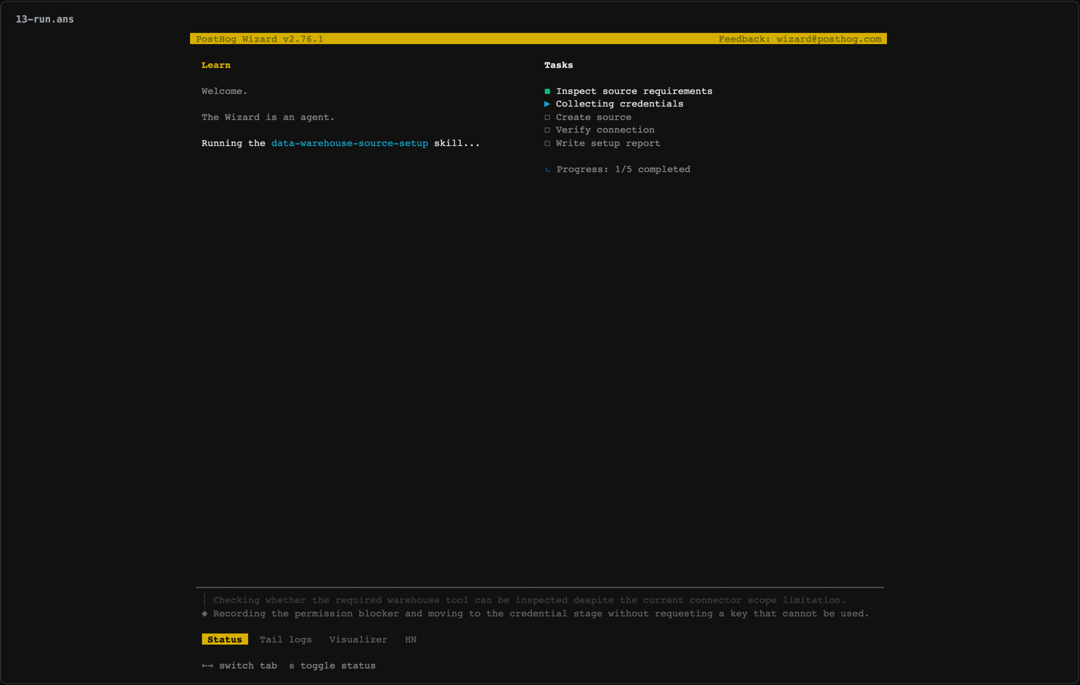
Task: Click the 's toggle status' hint
Action: 332,666
